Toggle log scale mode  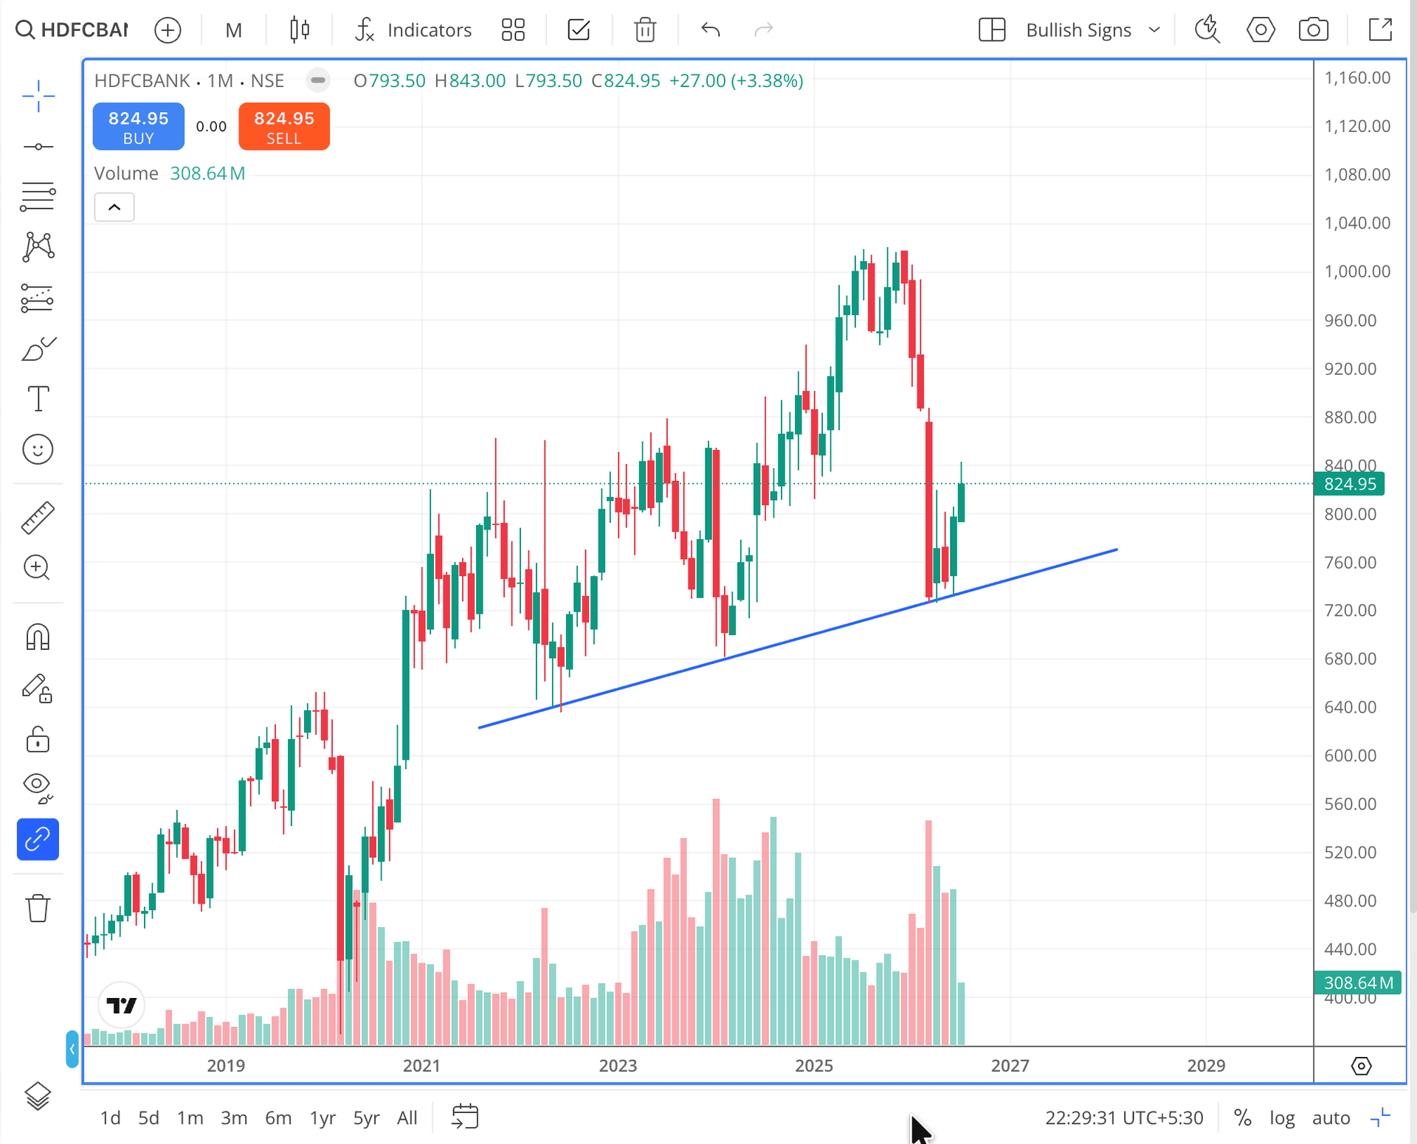[1282, 1117]
